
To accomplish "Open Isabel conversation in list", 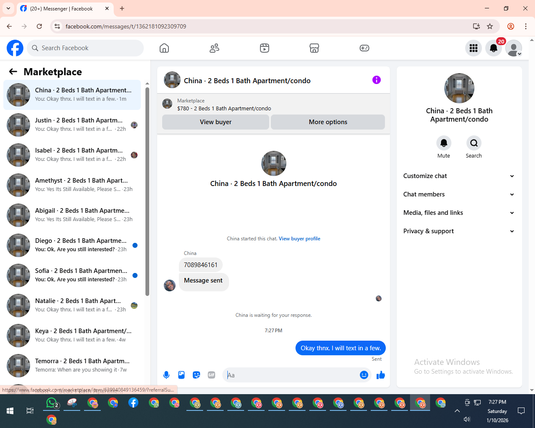I will coord(72,155).
